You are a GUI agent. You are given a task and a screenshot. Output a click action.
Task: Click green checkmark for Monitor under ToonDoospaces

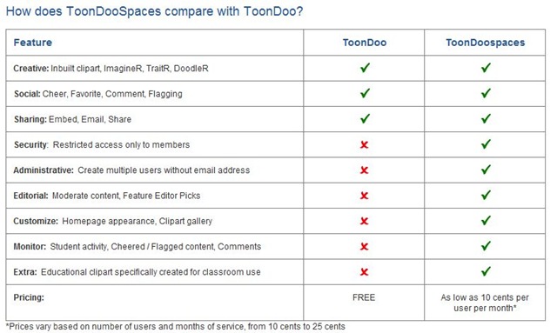tap(486, 246)
